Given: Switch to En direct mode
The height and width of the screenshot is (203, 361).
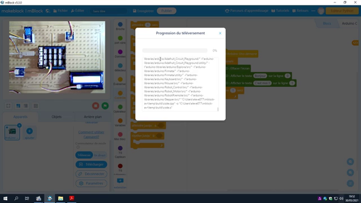Looking at the screenshot, I should pos(100,155).
